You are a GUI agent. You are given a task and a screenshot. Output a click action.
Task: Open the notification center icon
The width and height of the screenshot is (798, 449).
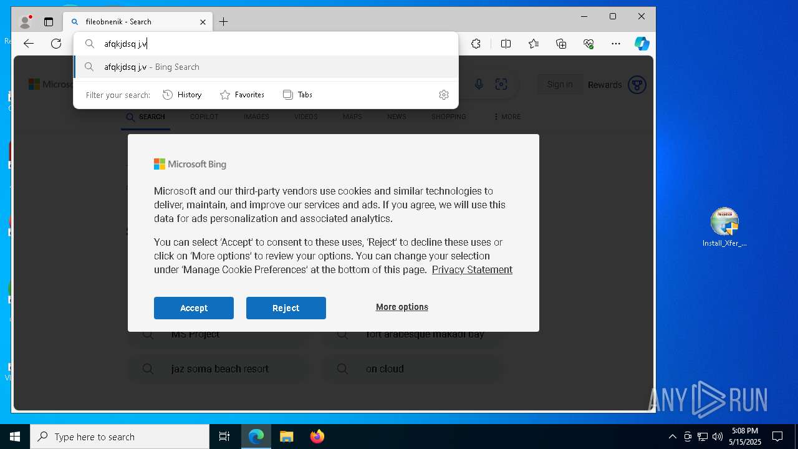click(x=777, y=437)
